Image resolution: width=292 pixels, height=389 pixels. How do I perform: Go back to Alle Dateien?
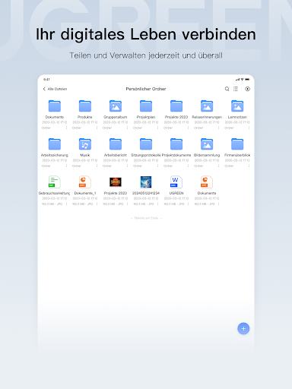pyautogui.click(x=55, y=89)
